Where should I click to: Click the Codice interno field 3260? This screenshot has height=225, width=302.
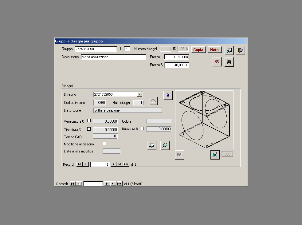(x=100, y=103)
